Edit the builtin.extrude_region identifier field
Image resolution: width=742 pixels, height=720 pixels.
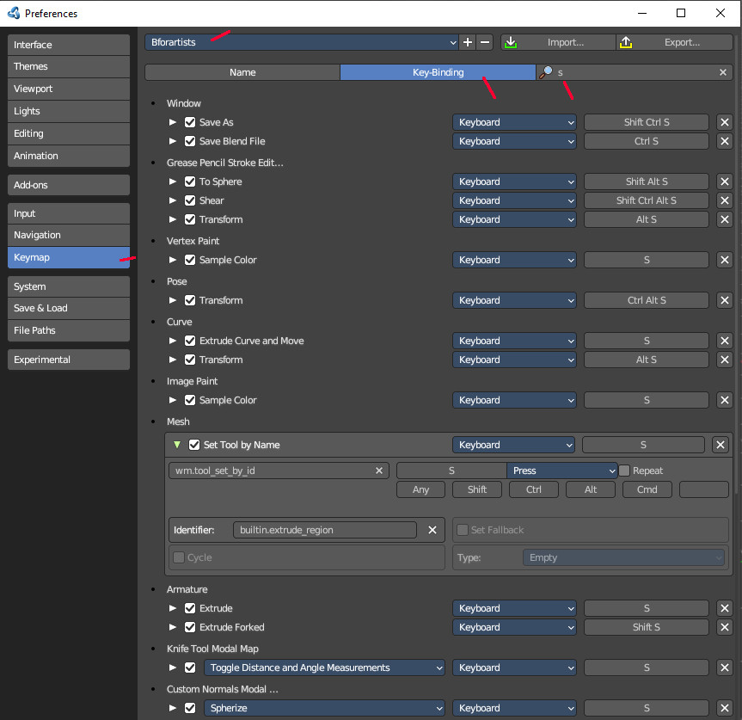pyautogui.click(x=325, y=530)
